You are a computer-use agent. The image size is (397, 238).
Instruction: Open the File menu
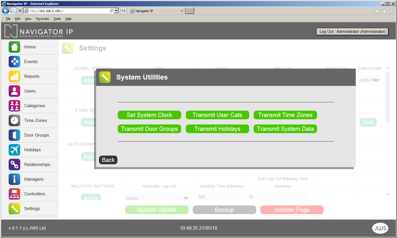[8, 19]
